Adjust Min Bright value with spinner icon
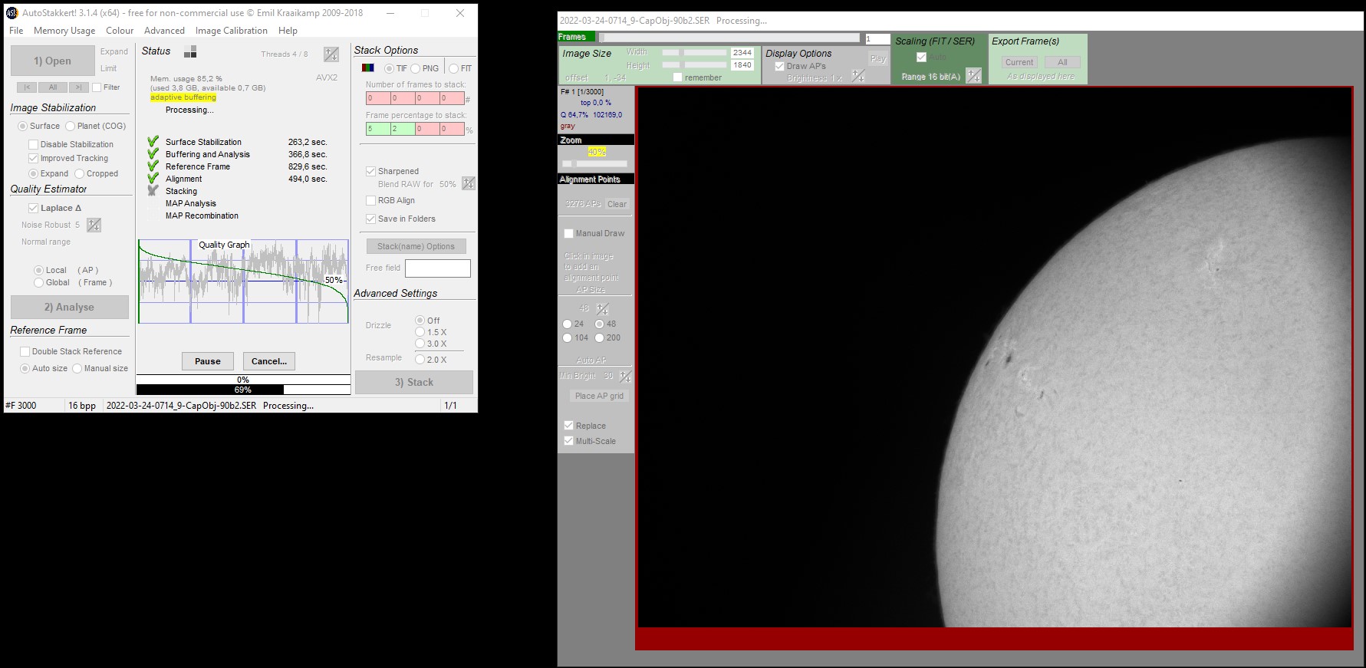The height and width of the screenshot is (668, 1366). (x=625, y=377)
